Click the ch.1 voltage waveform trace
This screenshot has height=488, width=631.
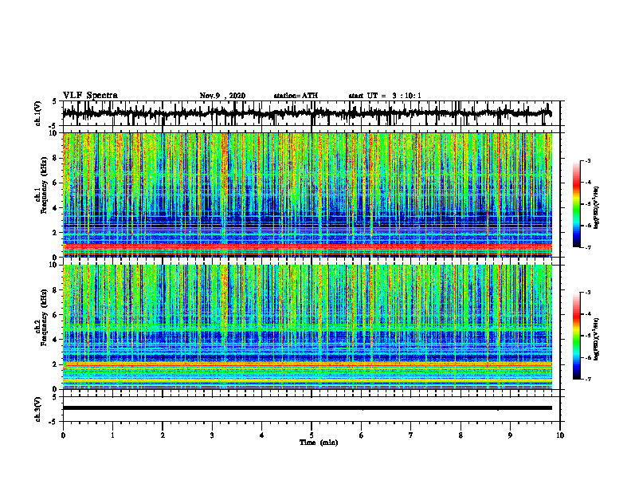(307, 113)
